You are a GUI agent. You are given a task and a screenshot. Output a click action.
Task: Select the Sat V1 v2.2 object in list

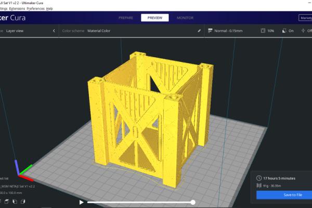tap(18, 186)
